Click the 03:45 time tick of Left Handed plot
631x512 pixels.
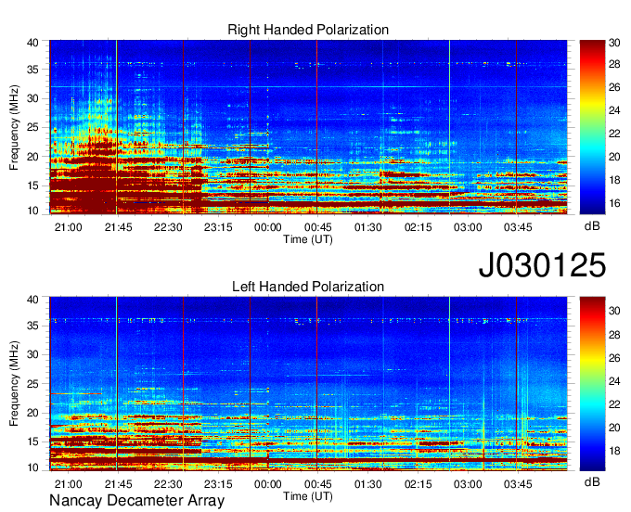tap(518, 484)
